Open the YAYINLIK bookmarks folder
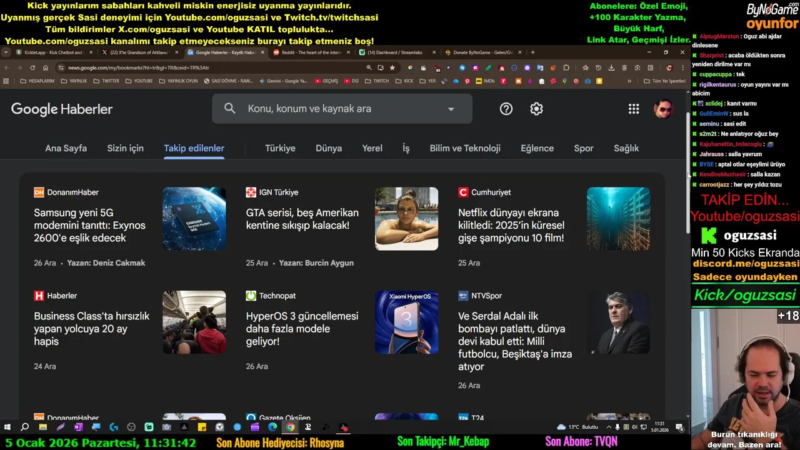Image resolution: width=800 pixels, height=450 pixels. coord(74,81)
